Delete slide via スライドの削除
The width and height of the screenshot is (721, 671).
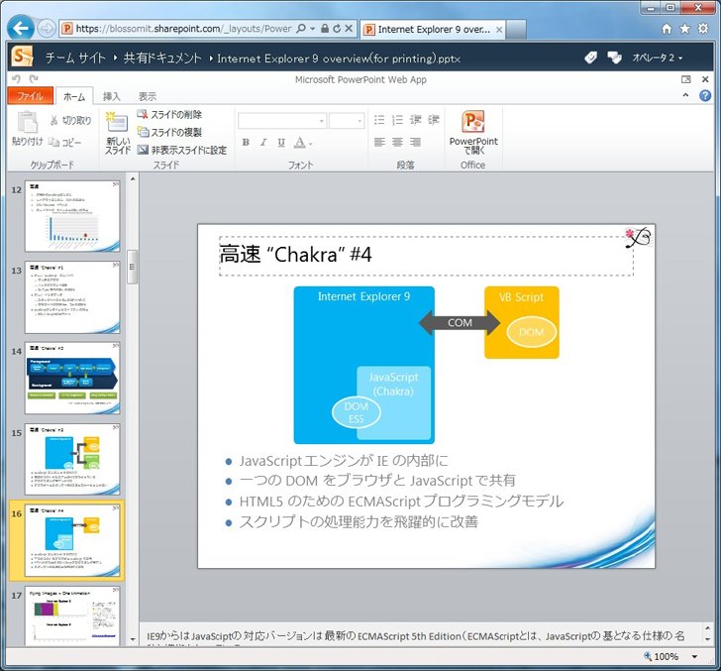pyautogui.click(x=169, y=115)
